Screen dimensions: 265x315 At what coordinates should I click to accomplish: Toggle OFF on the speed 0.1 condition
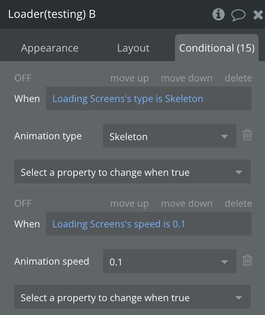pyautogui.click(x=23, y=204)
